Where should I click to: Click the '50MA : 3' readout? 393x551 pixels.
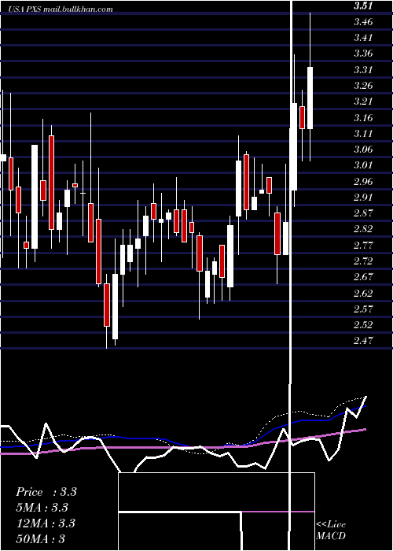click(x=41, y=538)
